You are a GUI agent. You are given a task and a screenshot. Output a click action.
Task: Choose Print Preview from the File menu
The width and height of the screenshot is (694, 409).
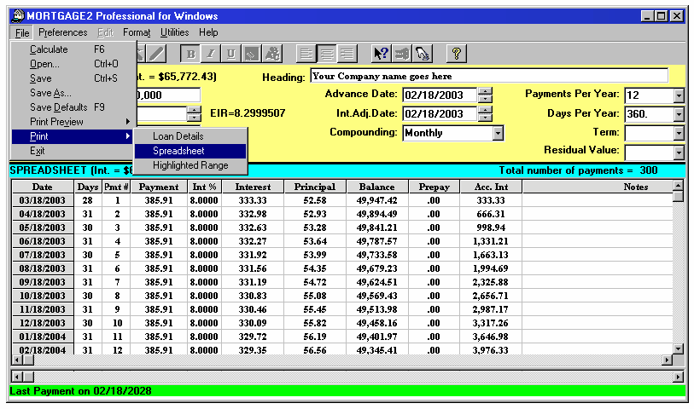point(56,122)
